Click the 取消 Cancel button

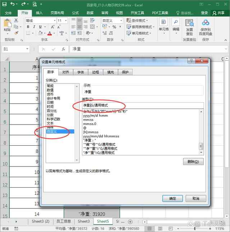click(x=196, y=199)
